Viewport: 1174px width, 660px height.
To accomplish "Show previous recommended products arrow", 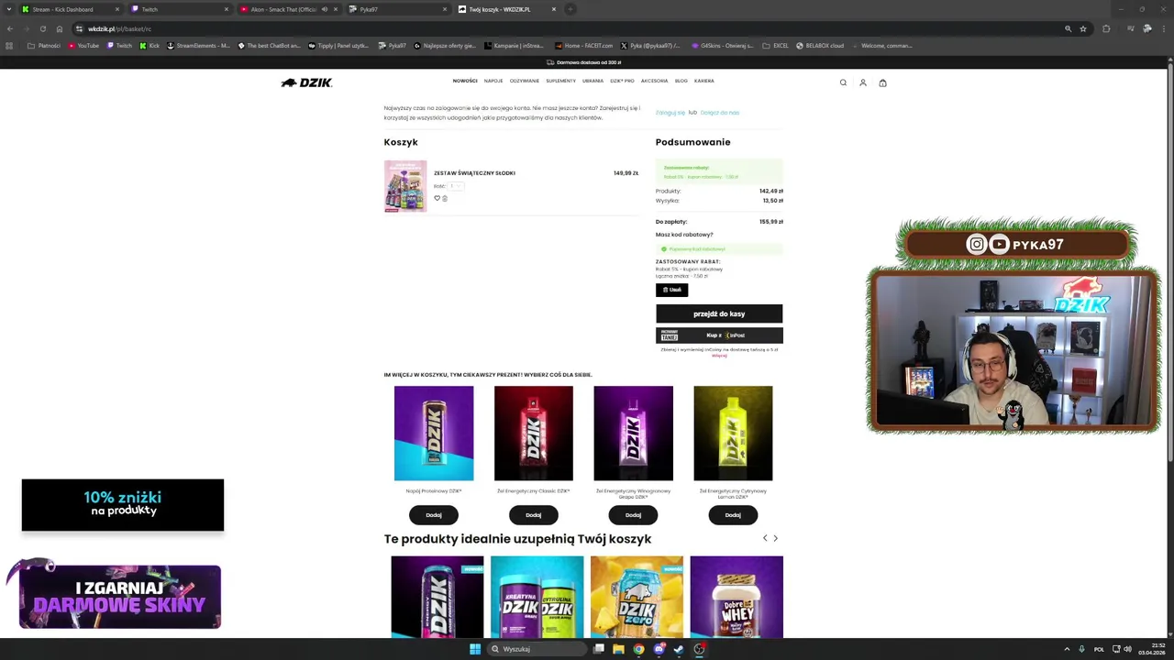I will [765, 538].
